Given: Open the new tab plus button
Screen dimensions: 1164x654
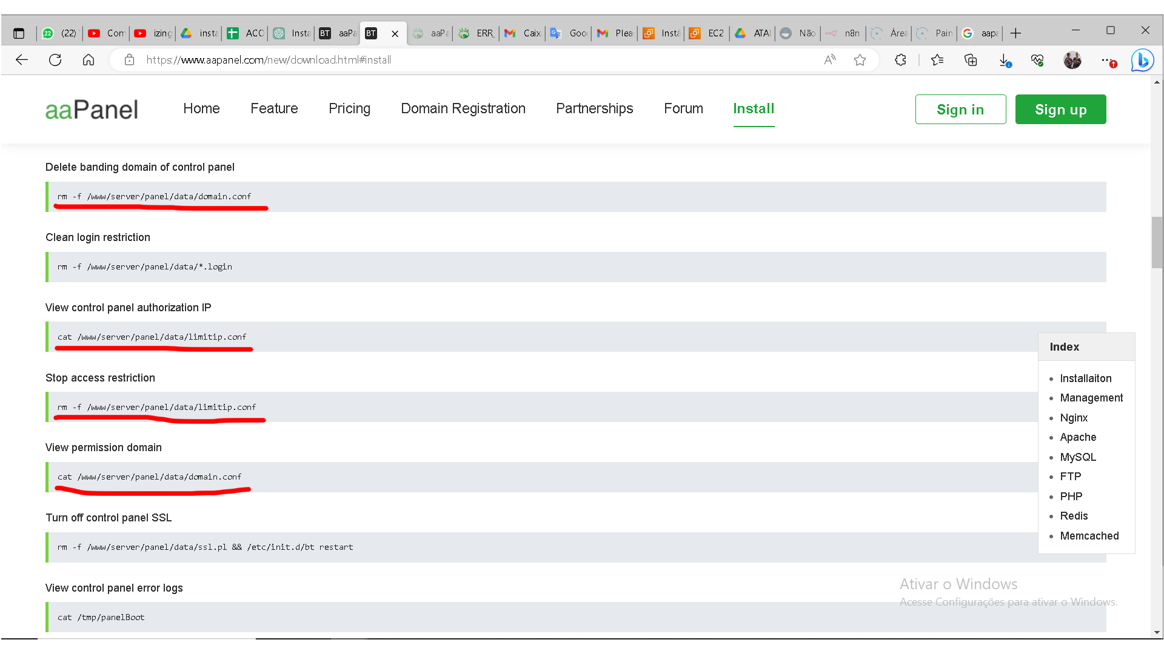Looking at the screenshot, I should (x=1016, y=33).
